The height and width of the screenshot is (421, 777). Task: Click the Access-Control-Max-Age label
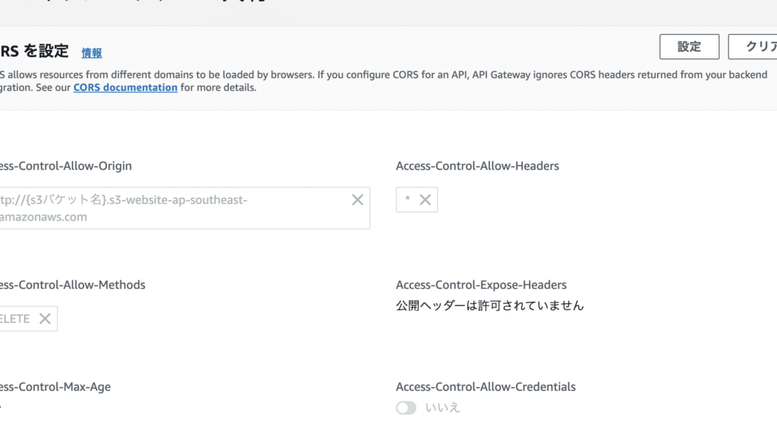[55, 387]
